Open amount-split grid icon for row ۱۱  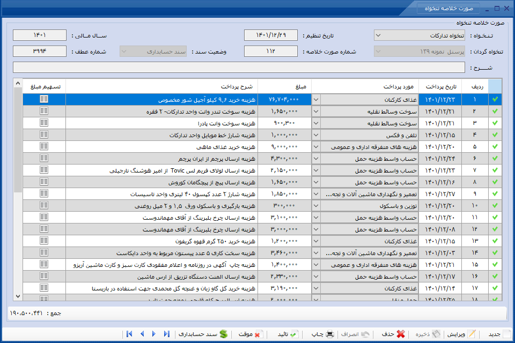point(44,217)
